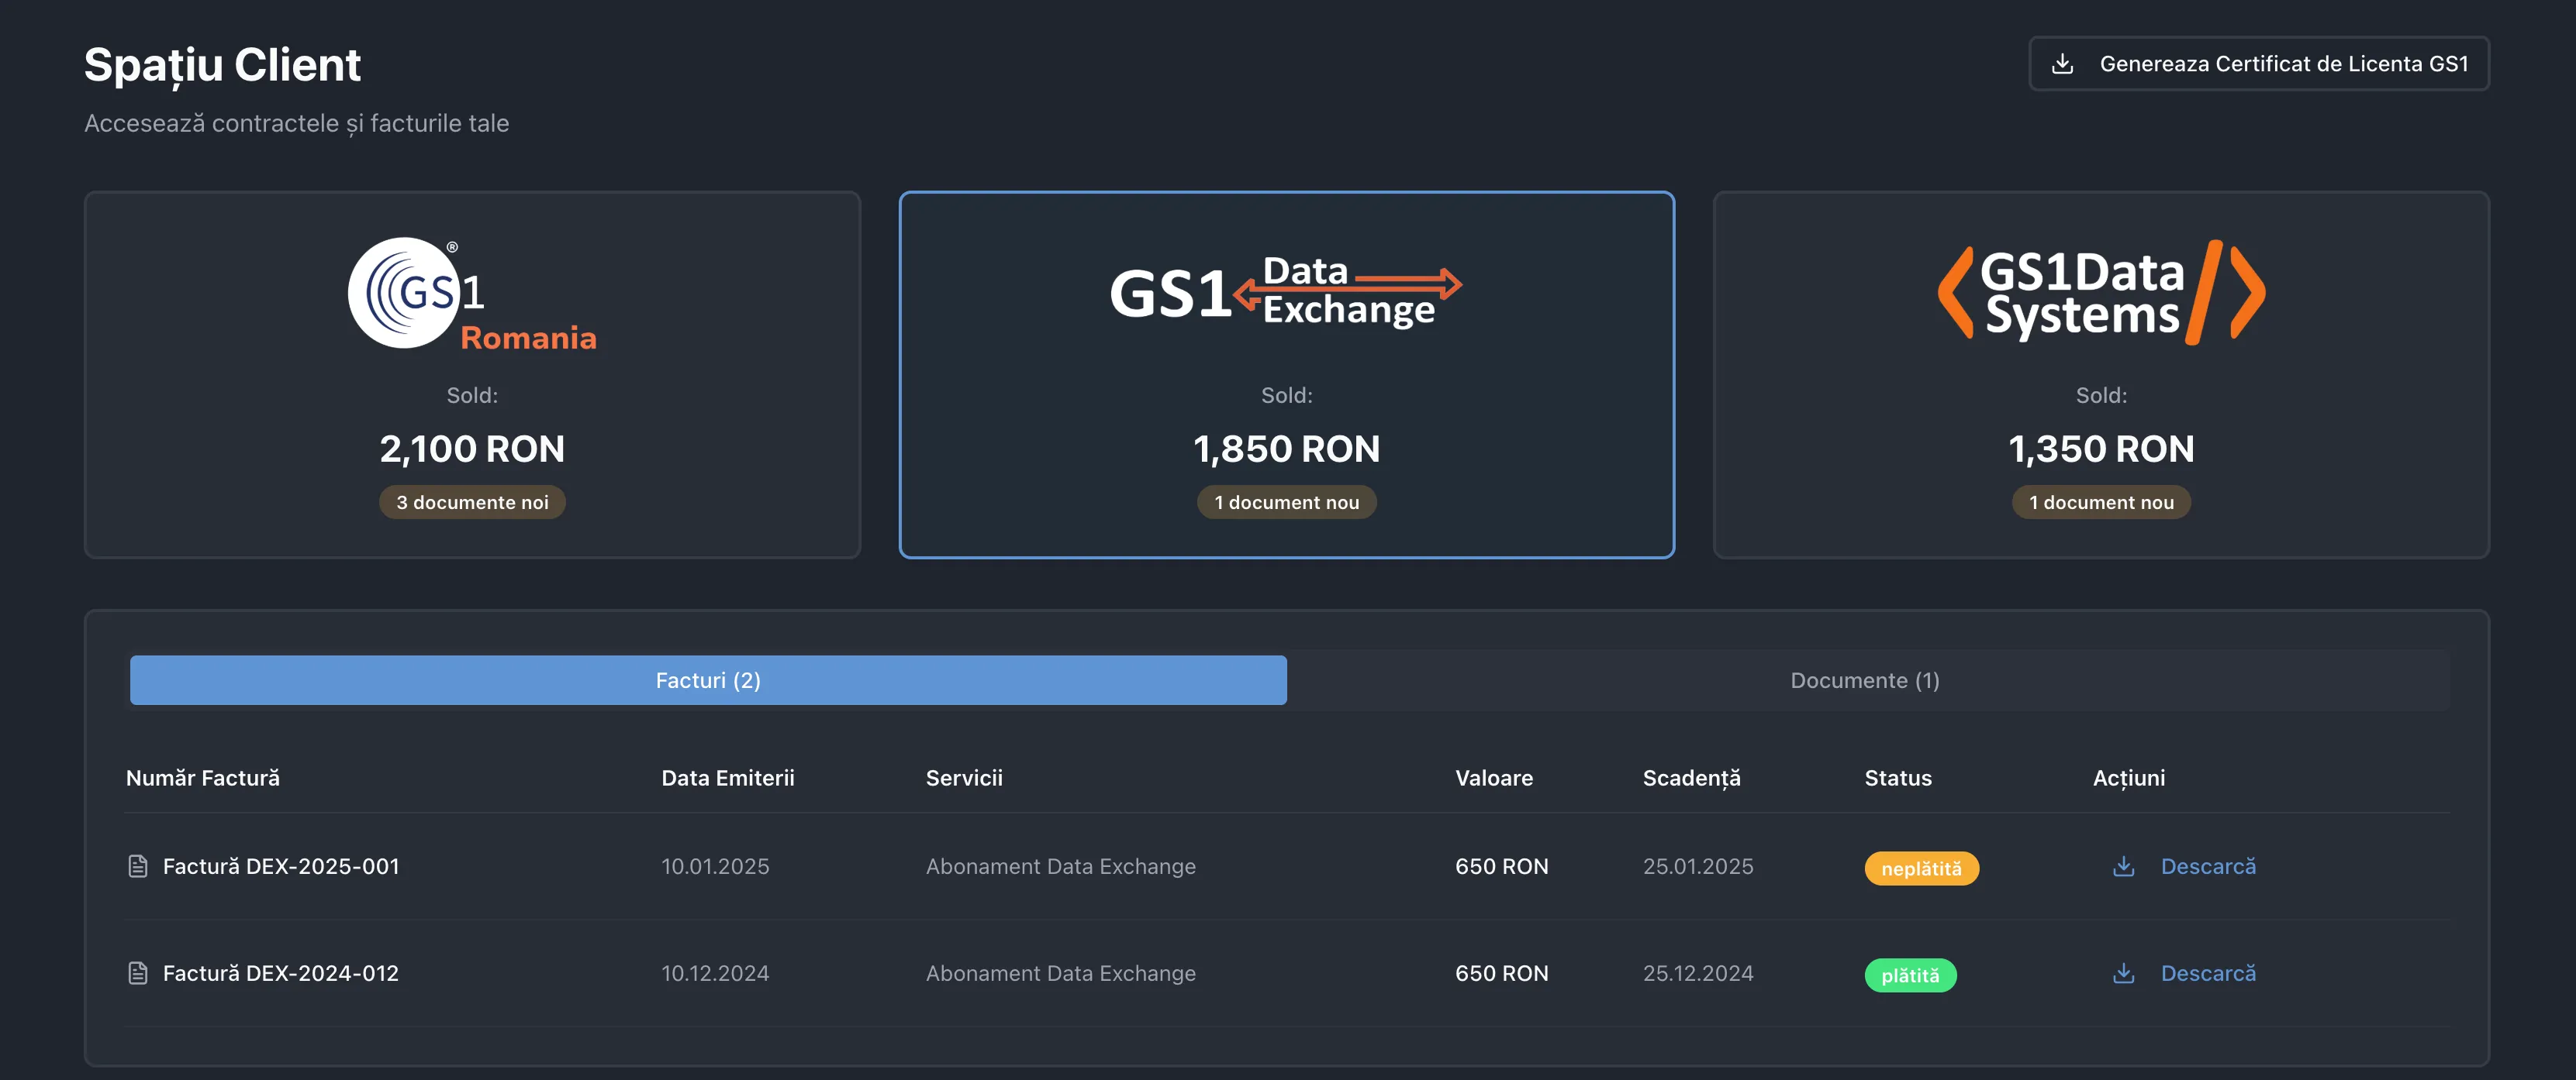Open Factură DEX-2025-001 invoice name

(281, 866)
